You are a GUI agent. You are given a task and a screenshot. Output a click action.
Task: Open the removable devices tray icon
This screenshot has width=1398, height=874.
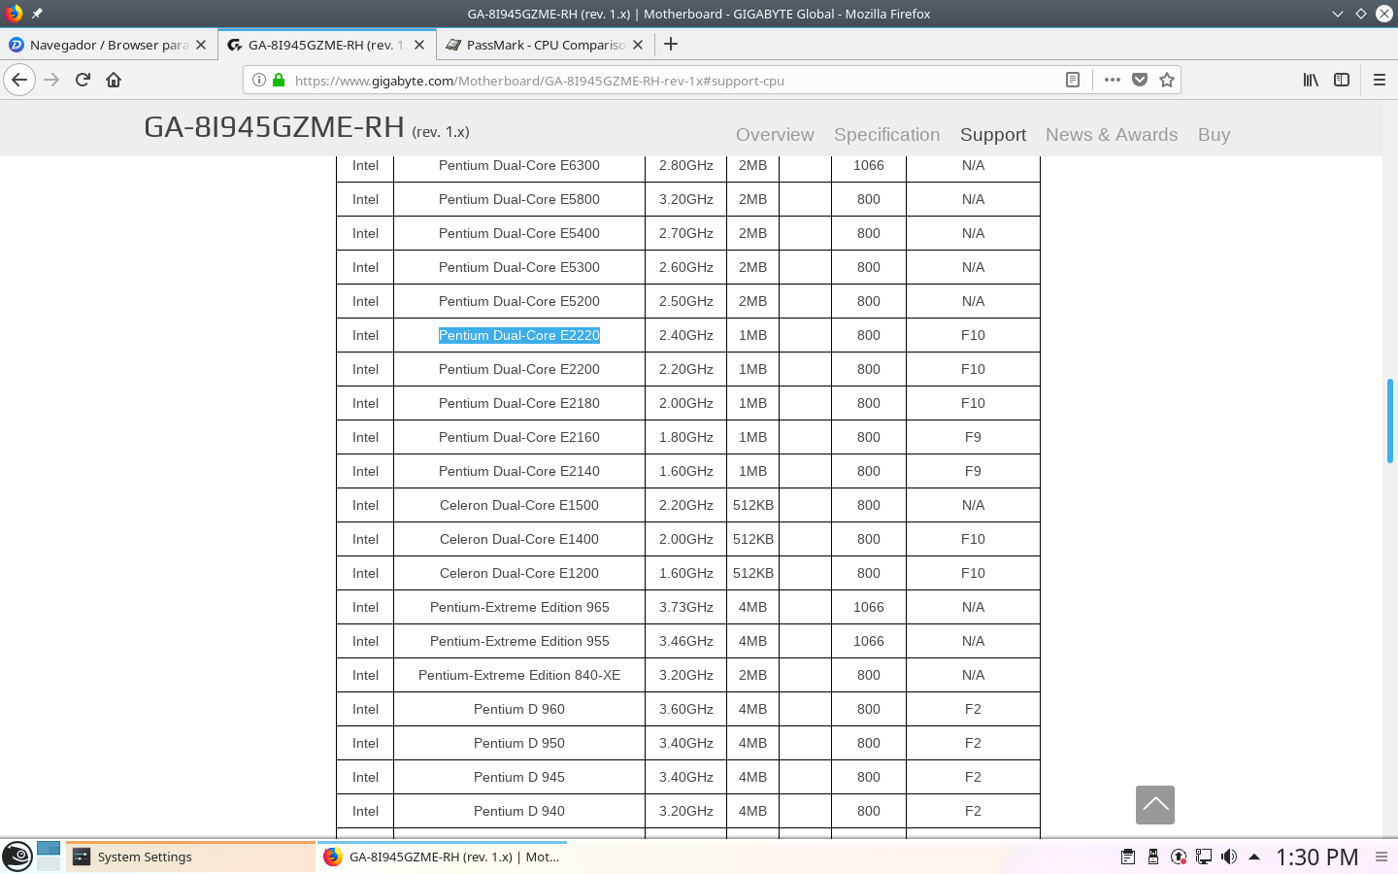pos(1153,857)
